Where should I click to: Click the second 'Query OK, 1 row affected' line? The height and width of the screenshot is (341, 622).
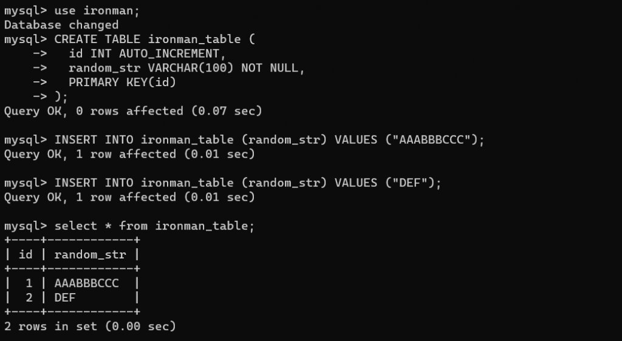pos(129,197)
